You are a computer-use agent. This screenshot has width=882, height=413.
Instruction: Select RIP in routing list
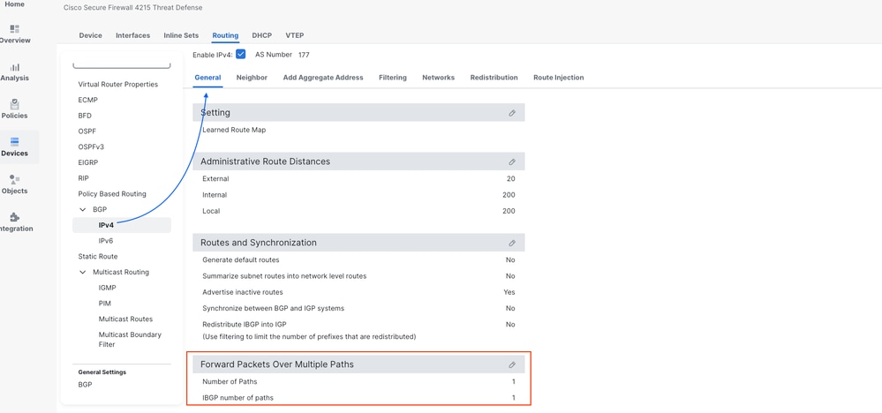point(83,178)
